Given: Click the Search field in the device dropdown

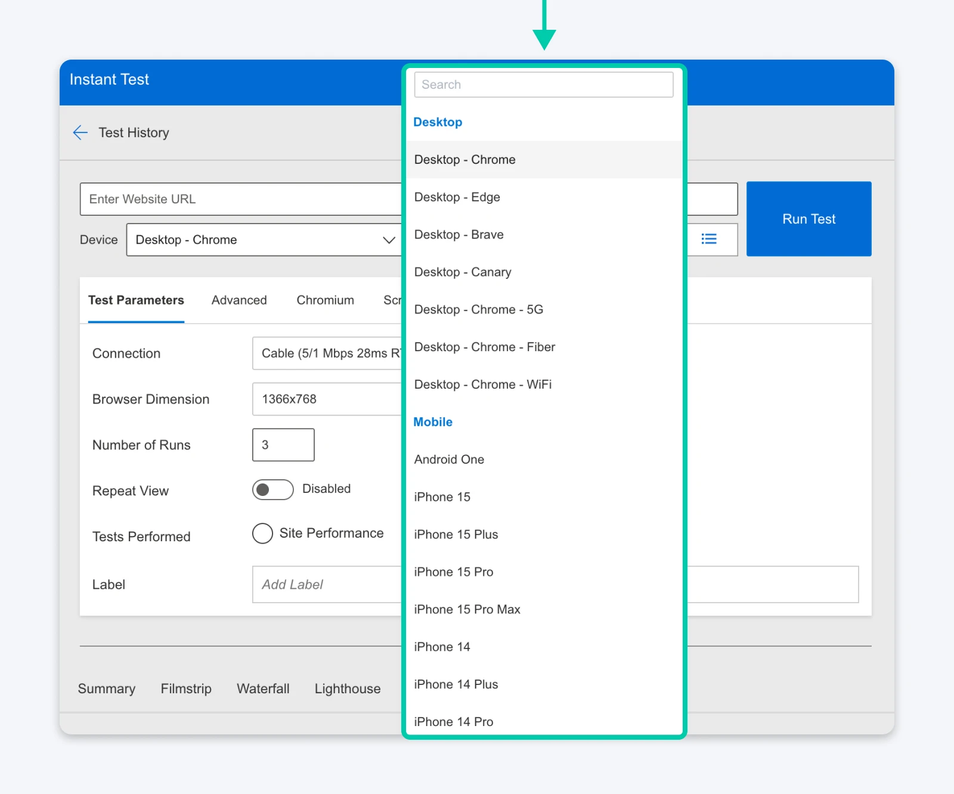Looking at the screenshot, I should click(x=543, y=84).
